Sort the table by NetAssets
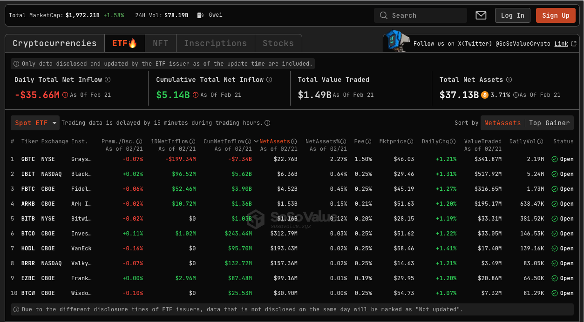Viewport: 584px width, 322px height. click(503, 123)
